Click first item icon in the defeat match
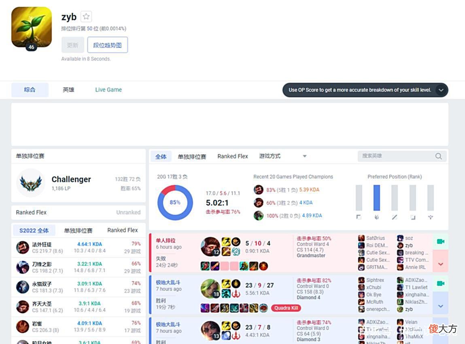The height and width of the screenshot is (344, 465). coord(205,266)
